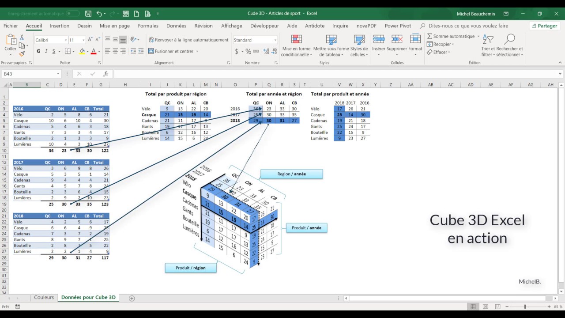Toggle the Enregistrement automatique switch
Viewport: 565px width, 318px height.
[72, 14]
